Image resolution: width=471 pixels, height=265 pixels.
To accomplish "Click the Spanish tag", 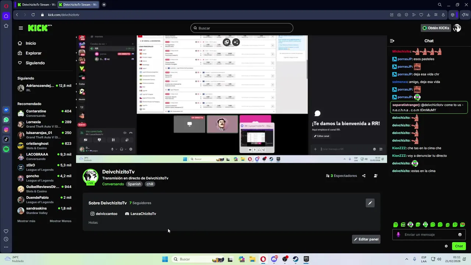I will [134, 184].
